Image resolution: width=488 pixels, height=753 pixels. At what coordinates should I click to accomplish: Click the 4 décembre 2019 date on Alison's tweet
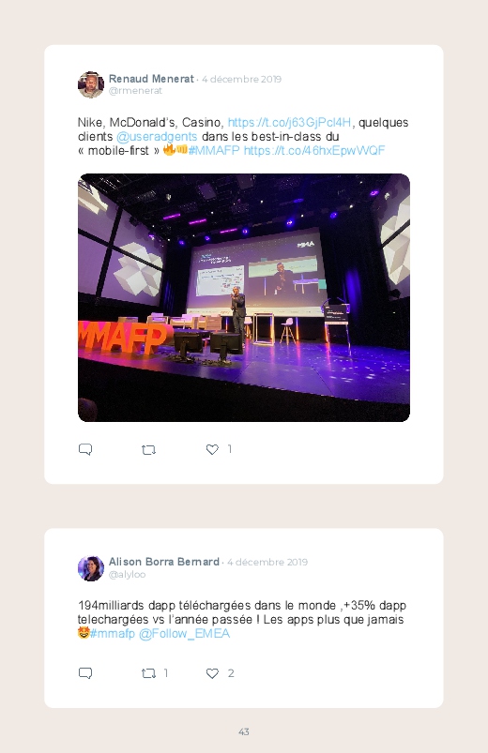(x=267, y=563)
